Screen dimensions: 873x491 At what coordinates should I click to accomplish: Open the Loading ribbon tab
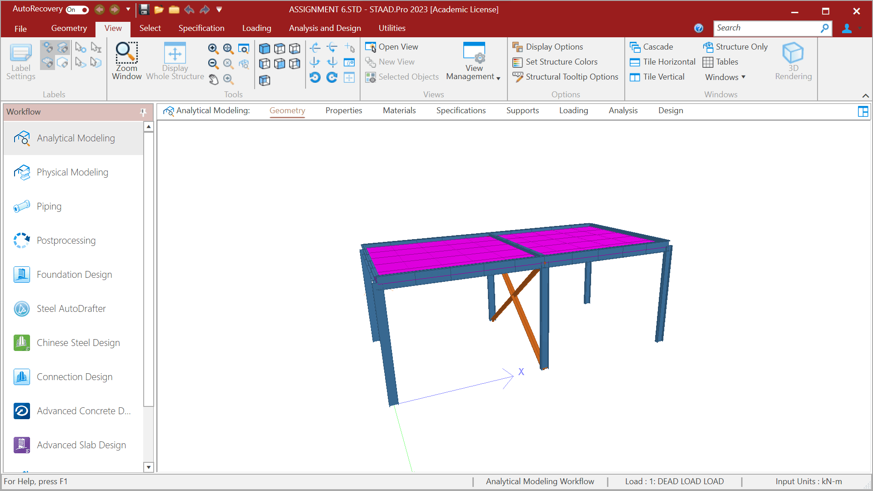[256, 28]
